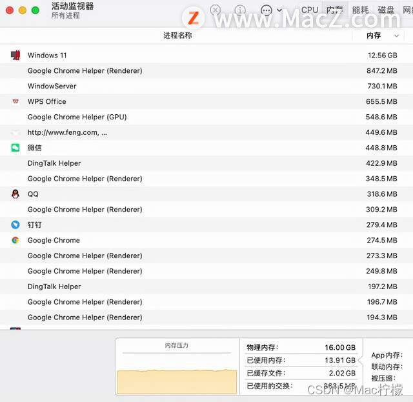
Task: Click the 448.8 MB memory value
Action: 381,148
